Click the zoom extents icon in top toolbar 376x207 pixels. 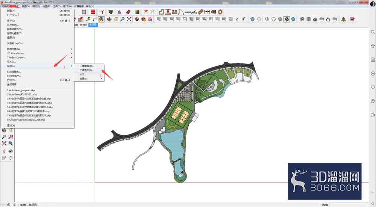coord(129,19)
